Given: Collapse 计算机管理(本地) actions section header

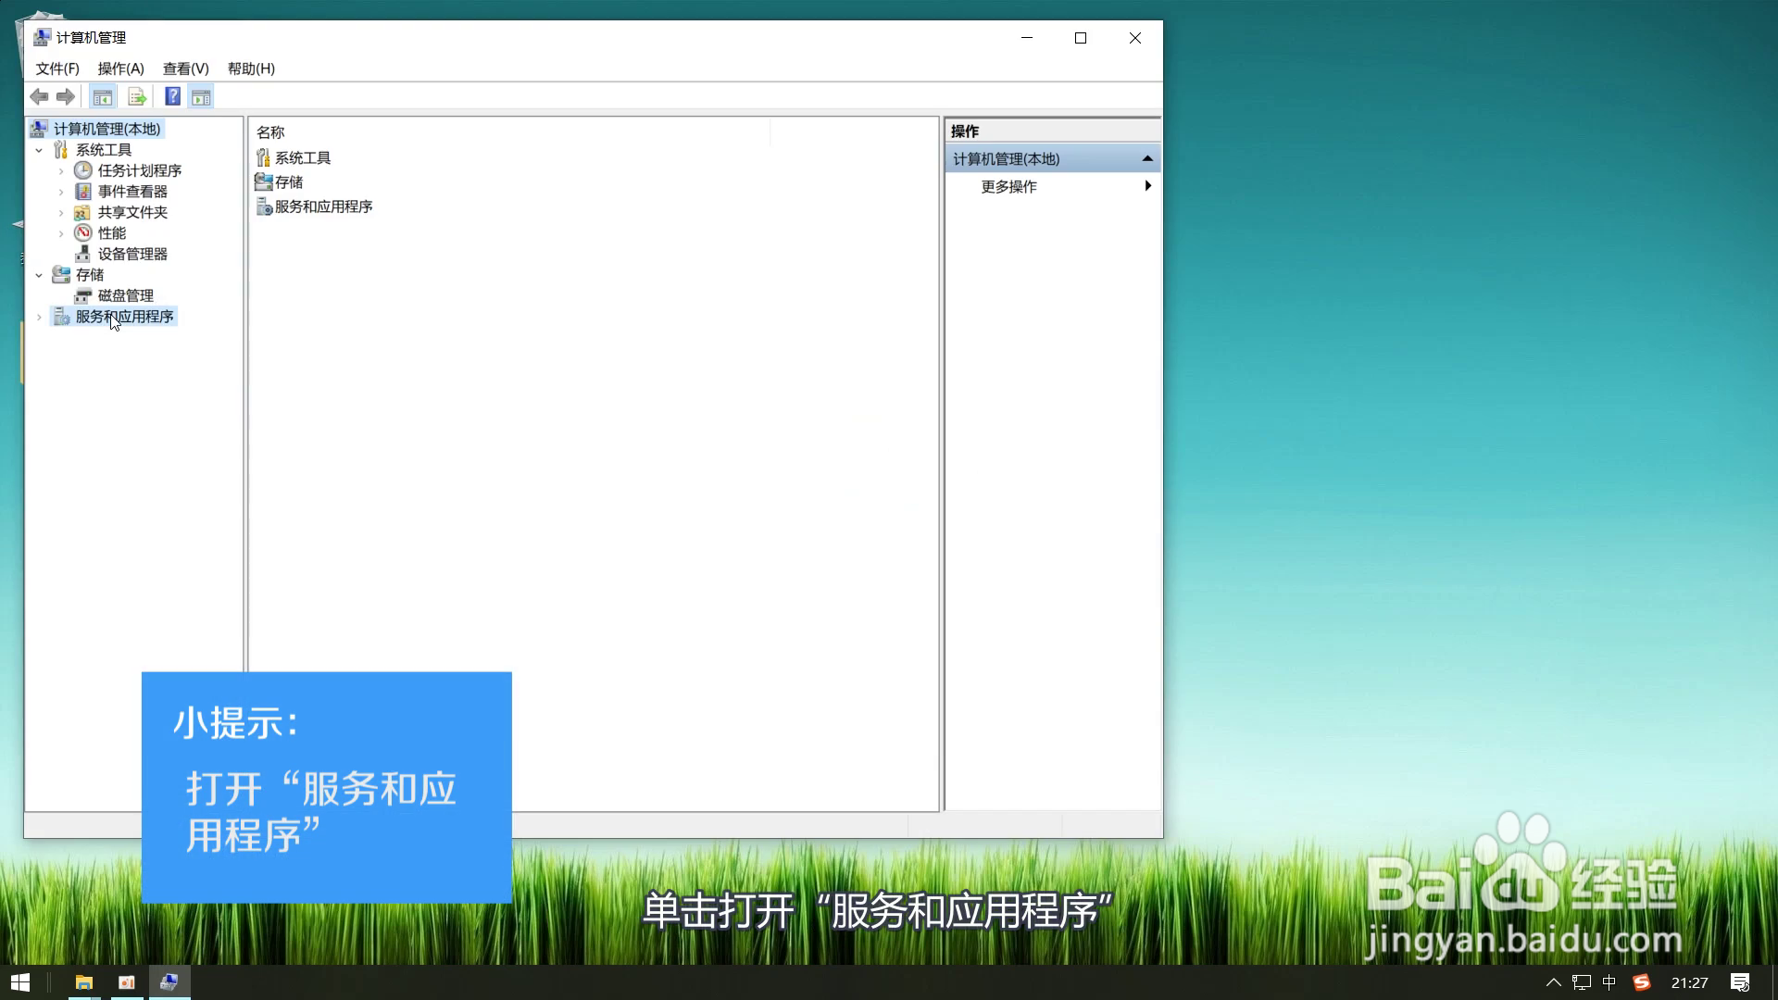Looking at the screenshot, I should 1146,158.
